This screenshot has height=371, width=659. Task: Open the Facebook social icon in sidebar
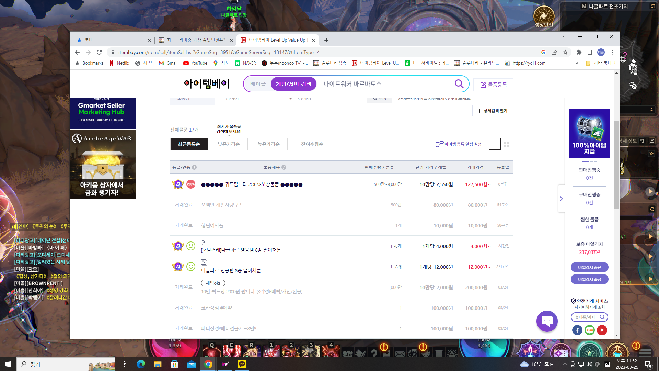(x=577, y=330)
